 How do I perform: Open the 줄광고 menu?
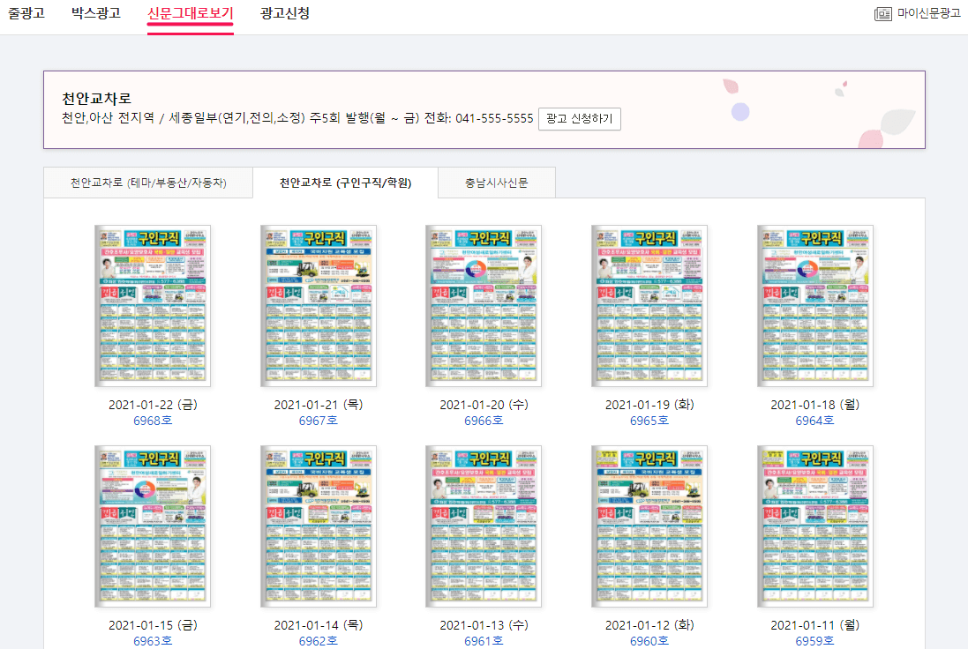[x=26, y=13]
